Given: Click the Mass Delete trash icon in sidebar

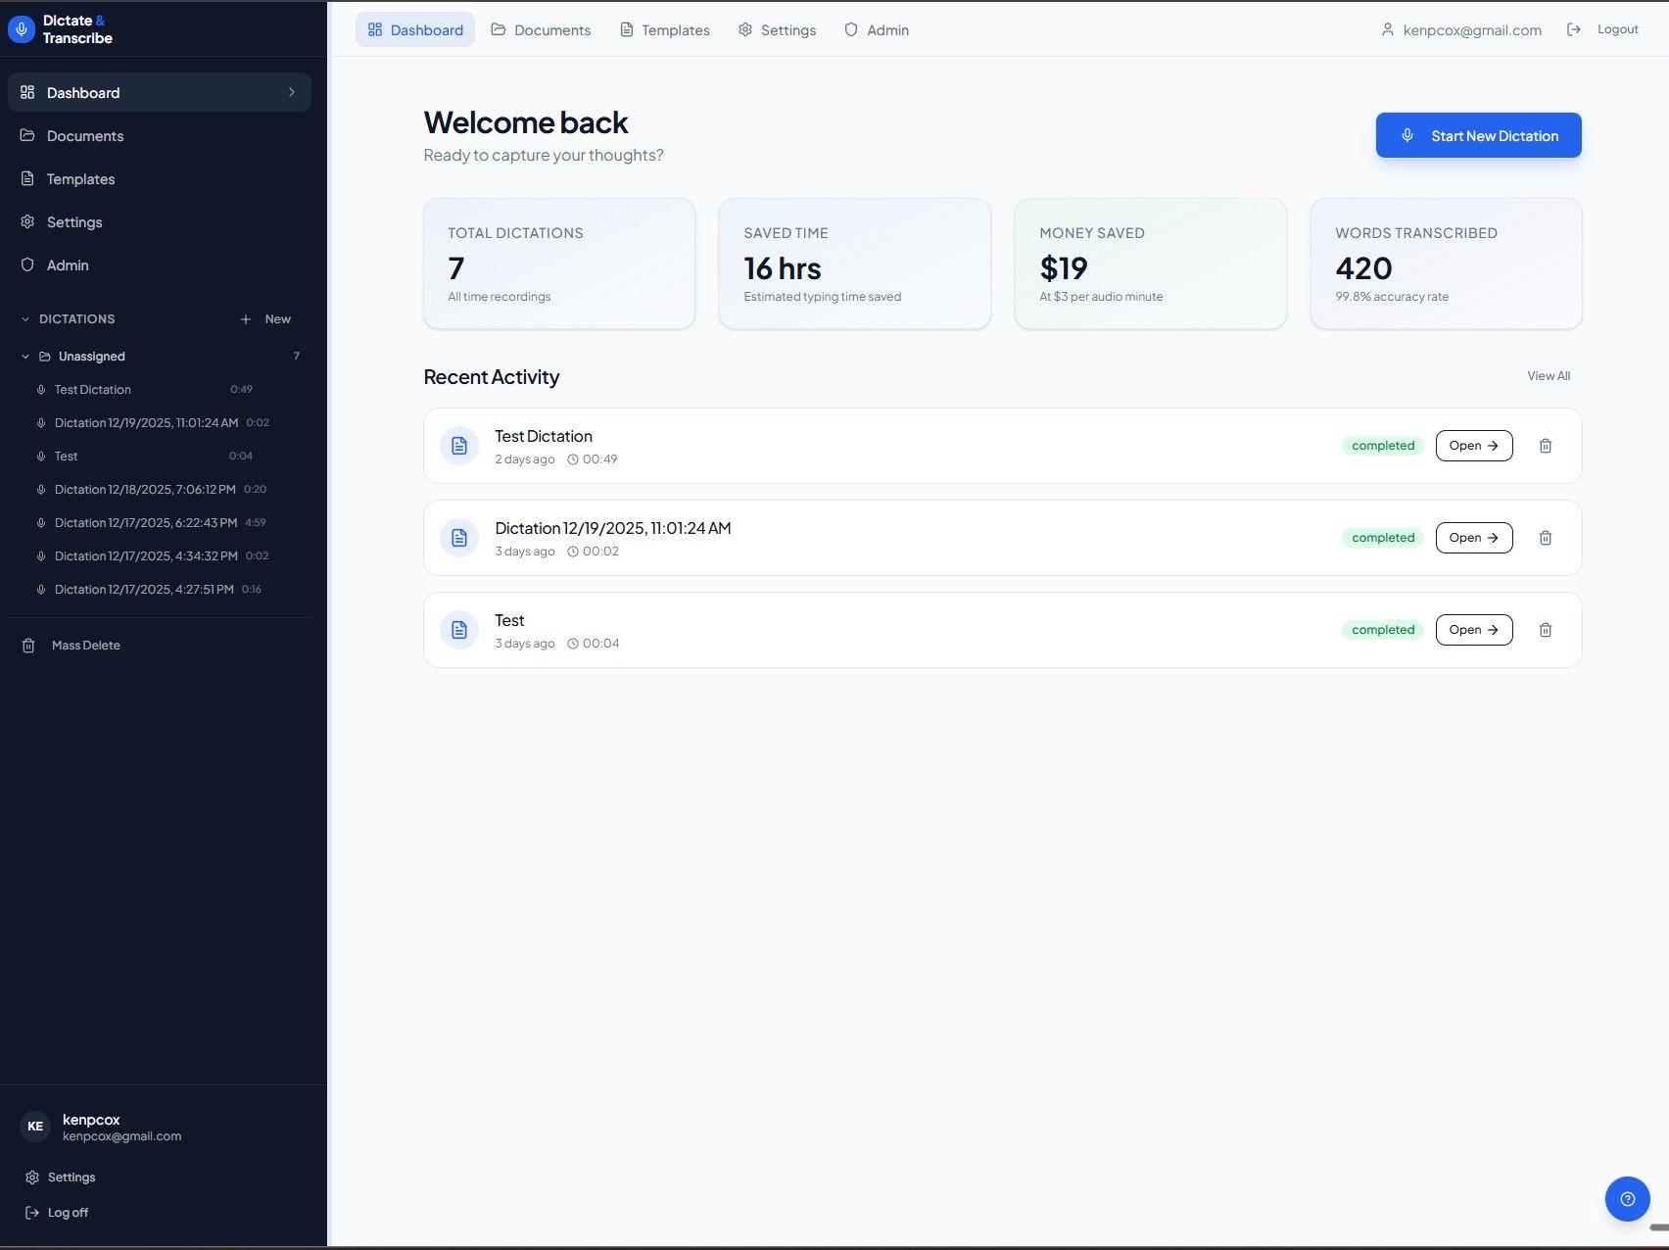Looking at the screenshot, I should click(28, 645).
